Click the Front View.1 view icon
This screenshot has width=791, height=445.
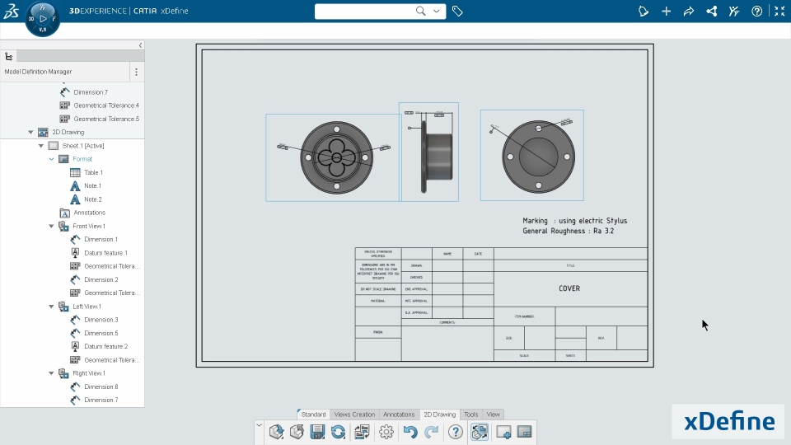(63, 226)
